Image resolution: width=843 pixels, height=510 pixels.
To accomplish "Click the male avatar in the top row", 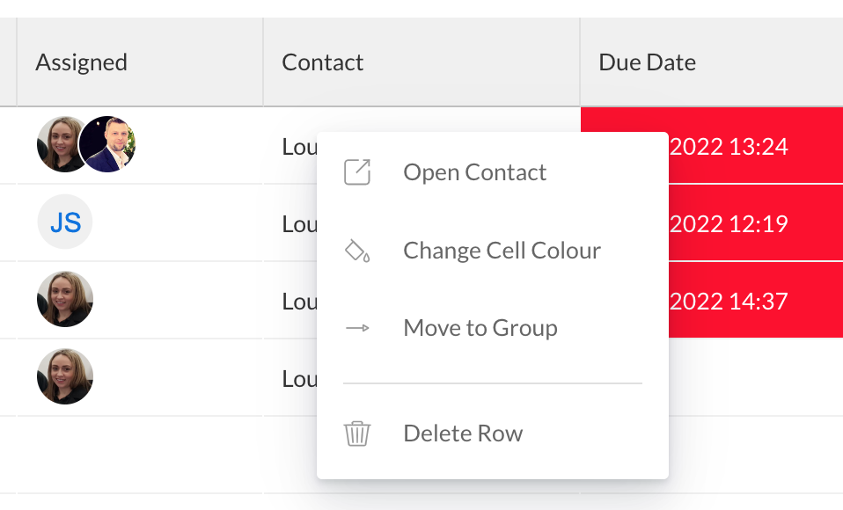I will click(107, 143).
